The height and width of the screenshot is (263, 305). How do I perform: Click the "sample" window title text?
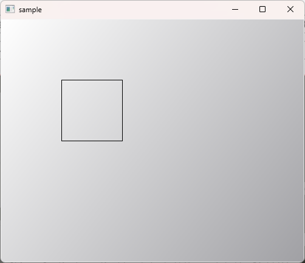point(30,10)
